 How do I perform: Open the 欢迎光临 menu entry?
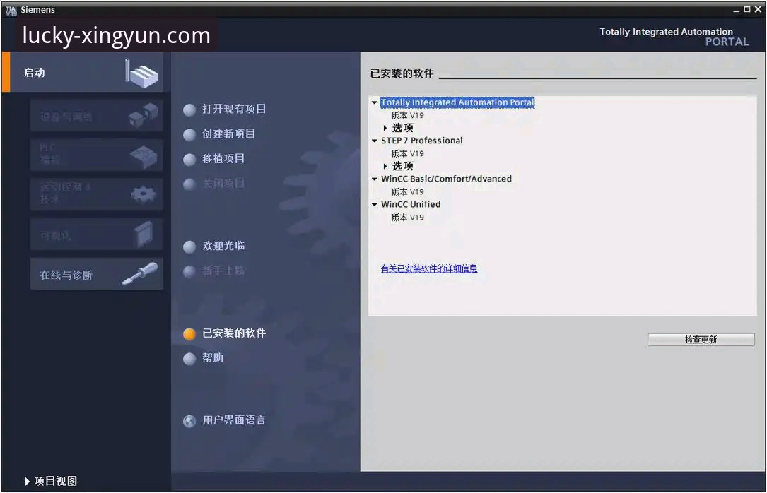point(223,246)
